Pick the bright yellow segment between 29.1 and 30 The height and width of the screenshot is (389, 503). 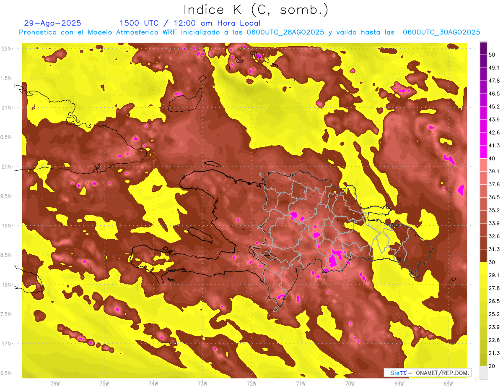point(483,269)
